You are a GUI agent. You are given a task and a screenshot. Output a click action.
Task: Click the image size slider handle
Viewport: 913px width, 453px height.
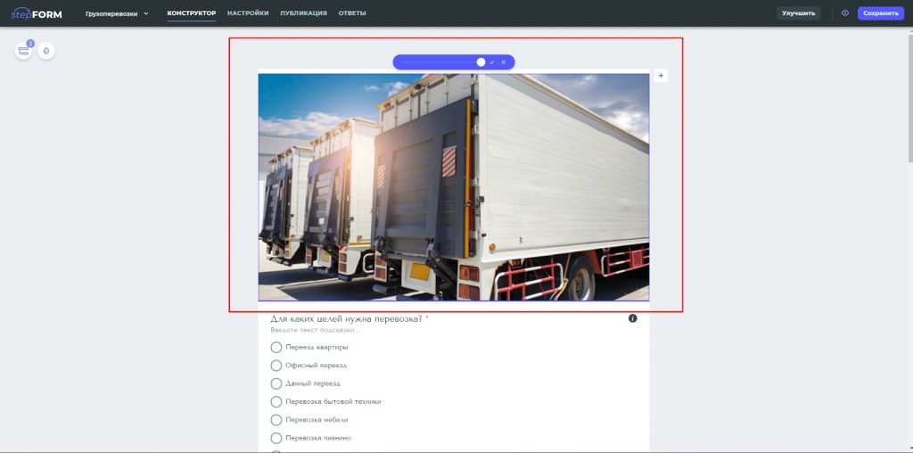[481, 62]
